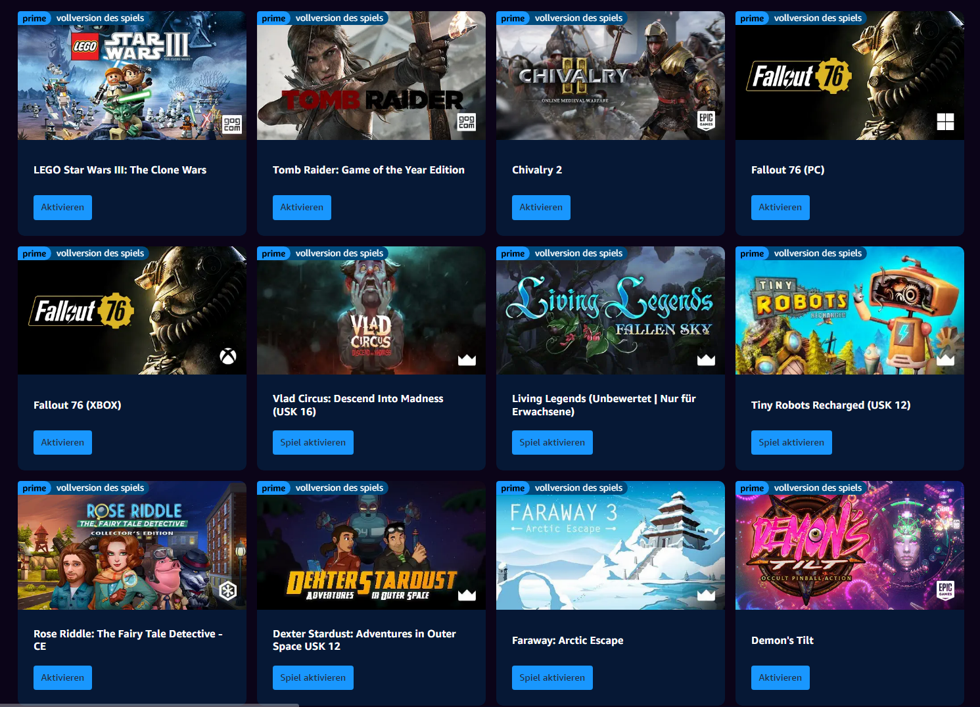Click the crown icon on Living Legends
The width and height of the screenshot is (980, 707).
point(706,359)
